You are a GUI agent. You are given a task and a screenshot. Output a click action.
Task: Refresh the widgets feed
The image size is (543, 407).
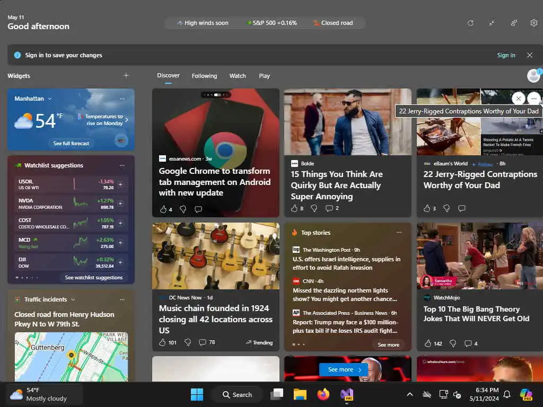470,23
